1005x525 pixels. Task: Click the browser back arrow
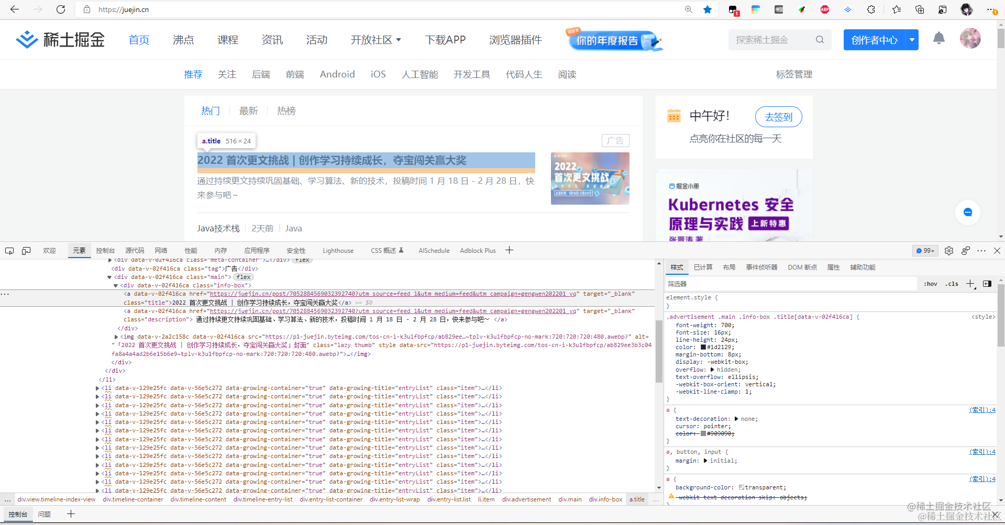(15, 9)
